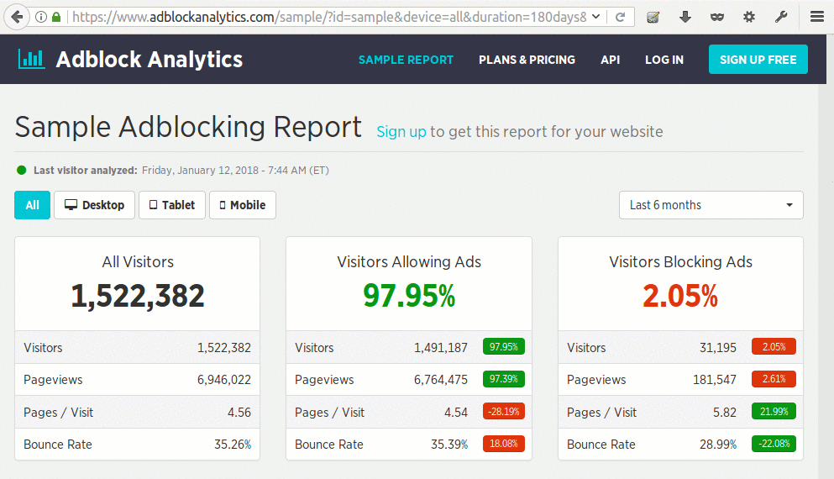Screen dimensions: 834x479
Task: Open the URL history dropdown arrow
Action: point(596,17)
